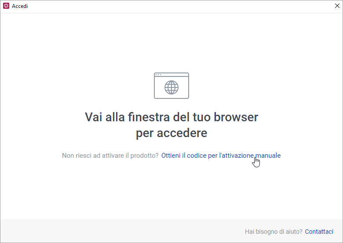This screenshot has height=243, width=343.
Task: Close the Accedi window
Action: coord(336,7)
